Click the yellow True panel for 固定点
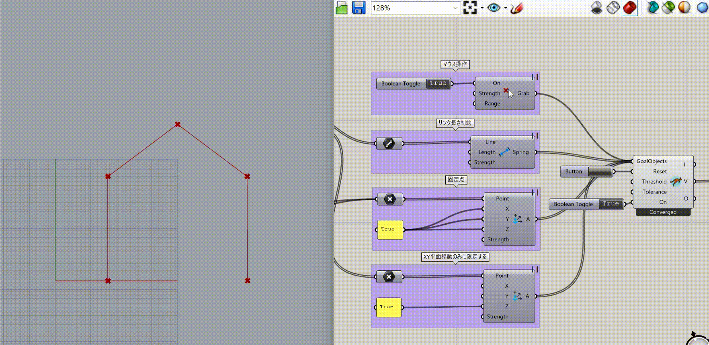Viewport: 709px width, 345px height. [x=389, y=229]
